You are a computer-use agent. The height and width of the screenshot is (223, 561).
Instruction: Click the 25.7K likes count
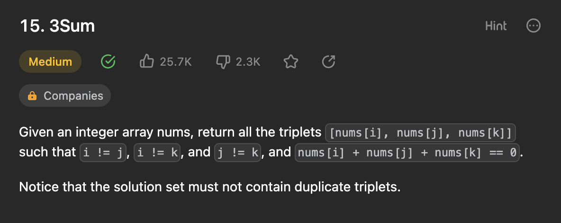click(x=176, y=62)
